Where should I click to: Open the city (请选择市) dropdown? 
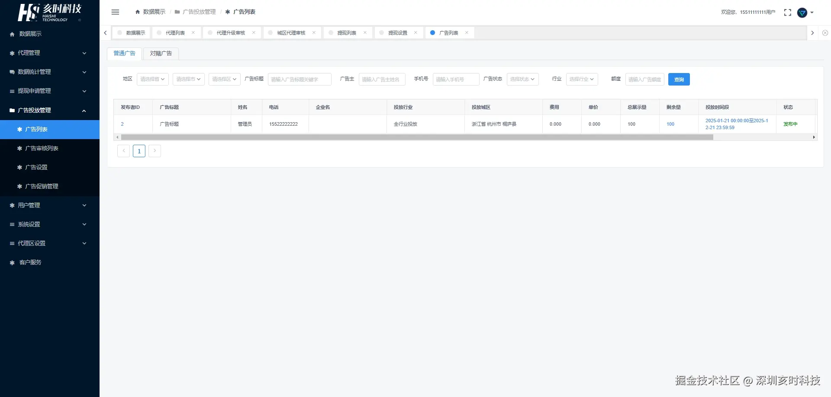coord(189,79)
